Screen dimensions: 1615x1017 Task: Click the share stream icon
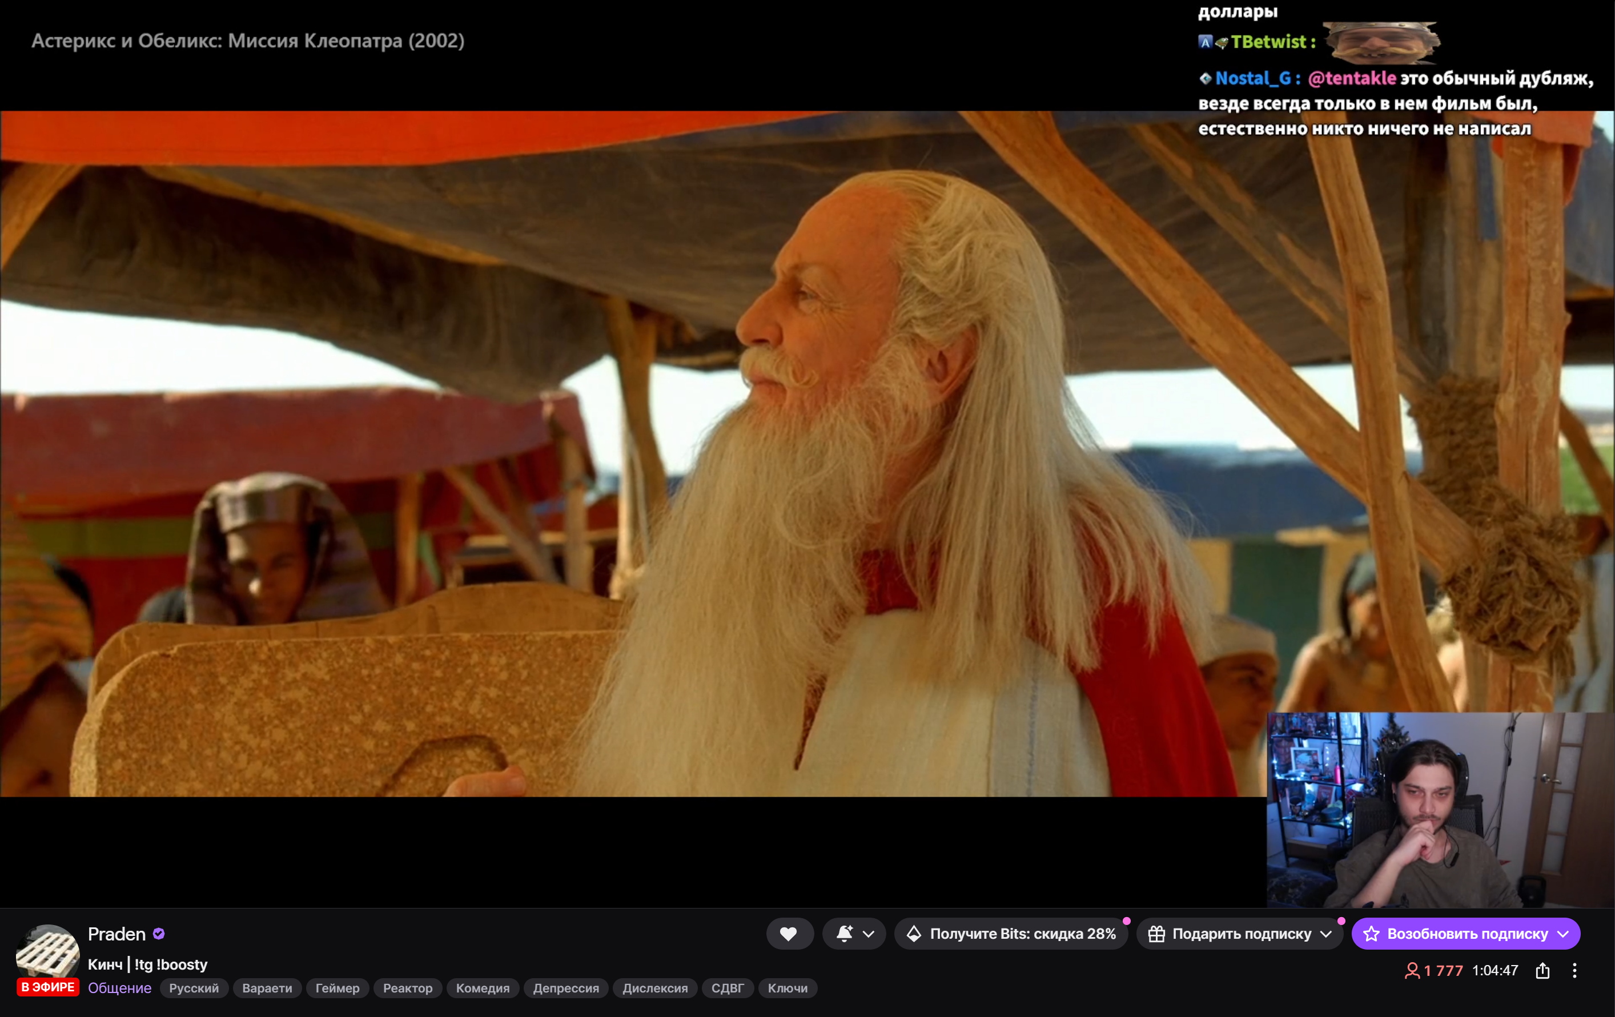point(1542,971)
